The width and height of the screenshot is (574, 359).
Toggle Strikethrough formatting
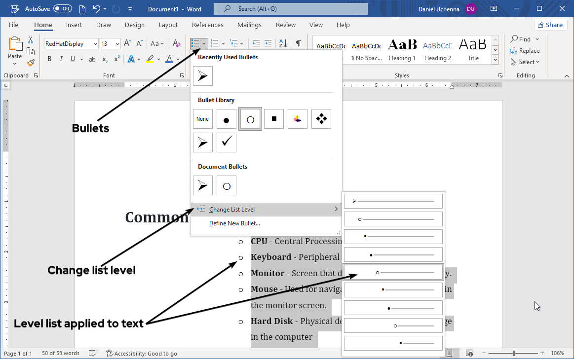[92, 59]
